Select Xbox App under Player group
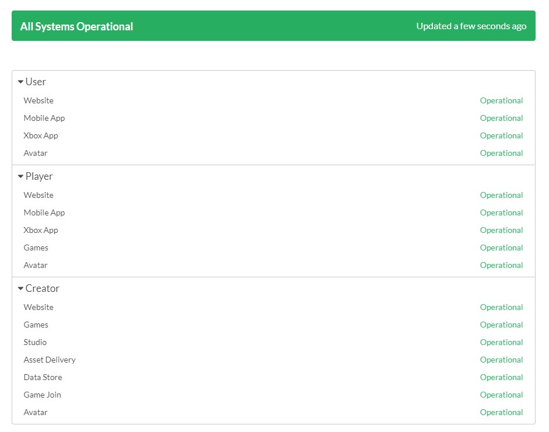The height and width of the screenshot is (432, 549). pos(41,231)
